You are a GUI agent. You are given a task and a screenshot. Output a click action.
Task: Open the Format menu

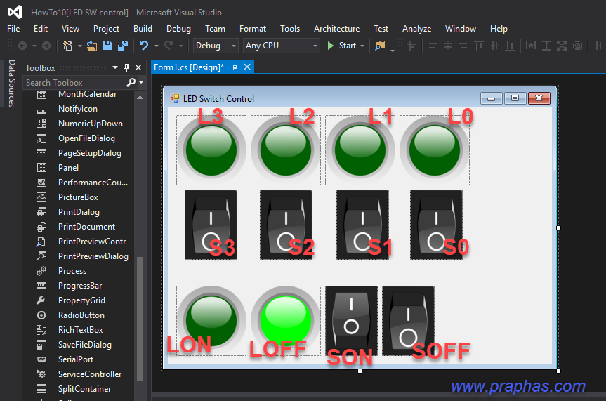coord(253,29)
